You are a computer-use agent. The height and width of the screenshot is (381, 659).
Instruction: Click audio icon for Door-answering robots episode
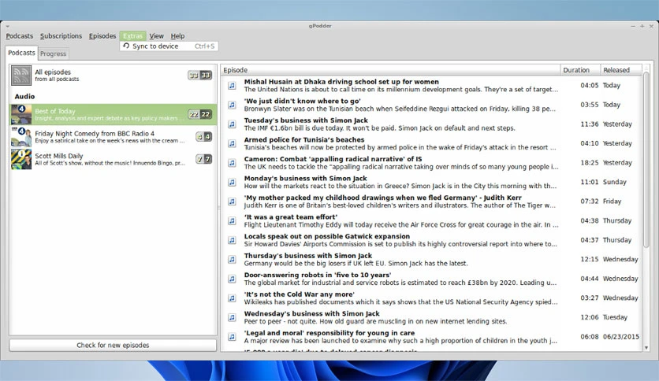(x=232, y=279)
